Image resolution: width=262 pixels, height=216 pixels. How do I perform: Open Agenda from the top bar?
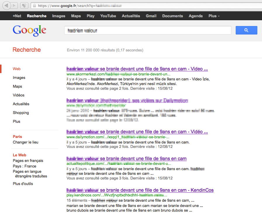pos(196,16)
